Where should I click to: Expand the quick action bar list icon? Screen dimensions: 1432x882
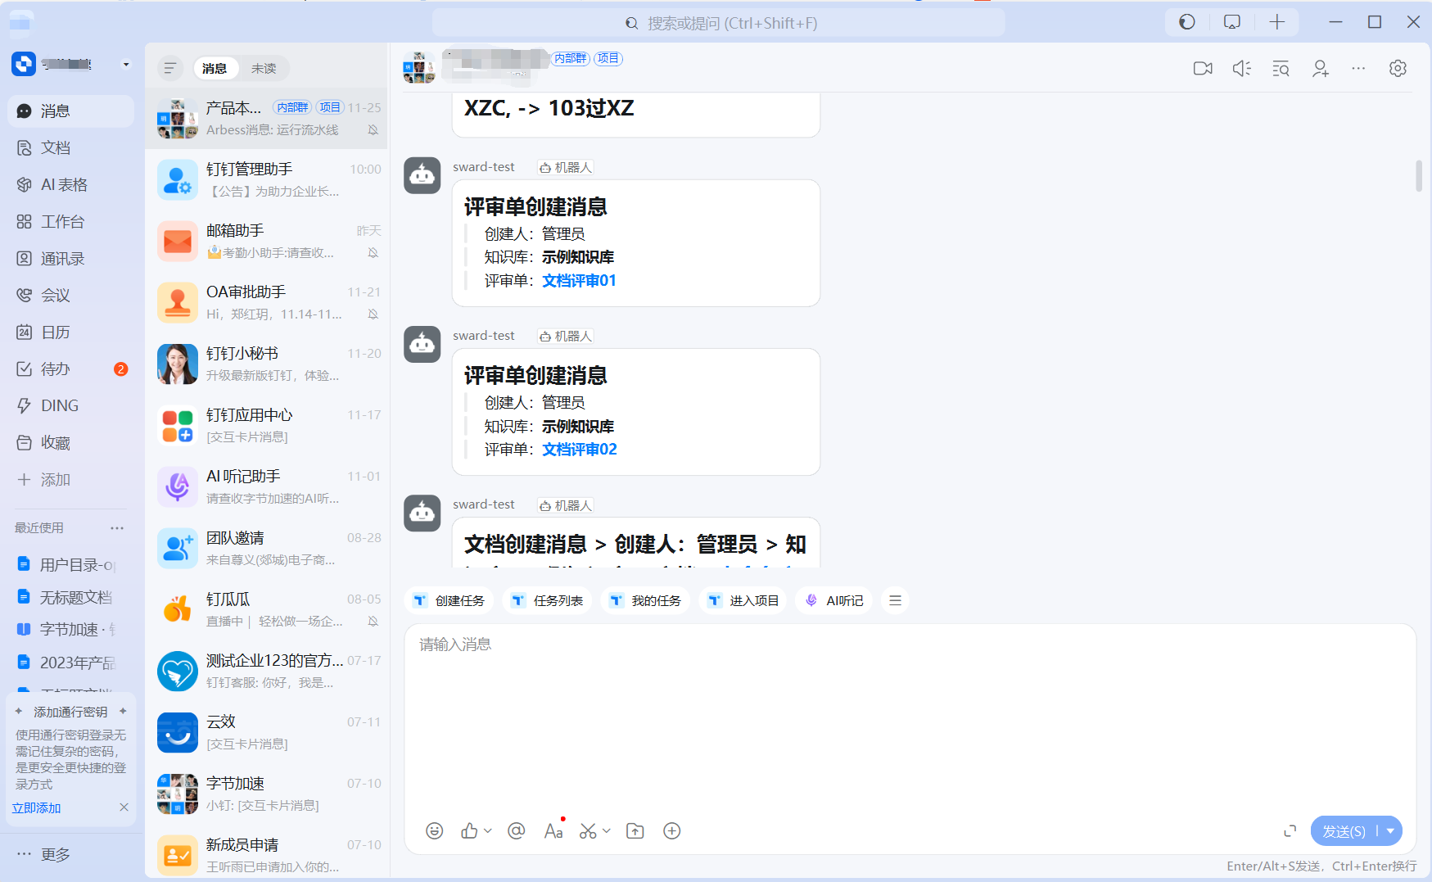[x=895, y=601]
